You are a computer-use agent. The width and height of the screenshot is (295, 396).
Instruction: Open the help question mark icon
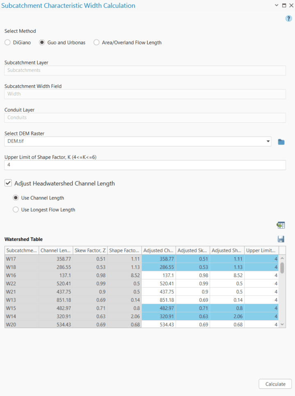tap(288, 18)
